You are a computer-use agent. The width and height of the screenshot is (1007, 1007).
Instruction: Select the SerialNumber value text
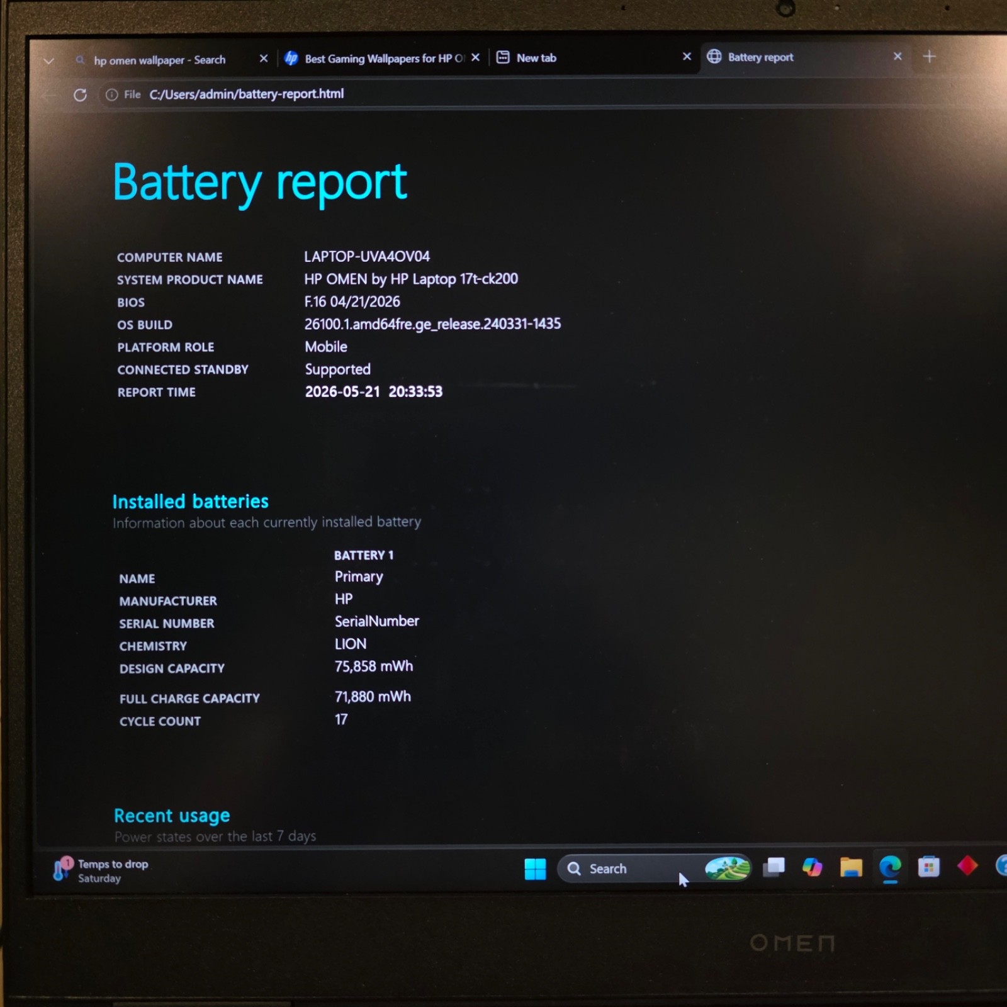pyautogui.click(x=377, y=621)
